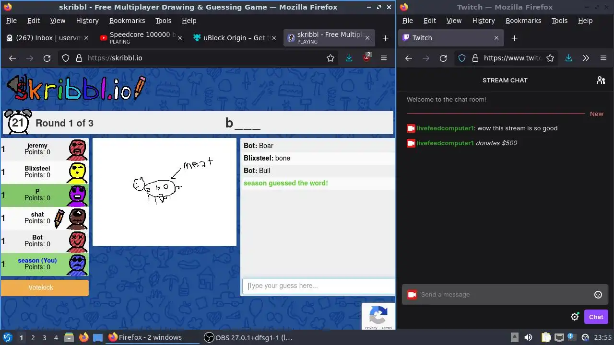Select the Twitch browser tab
Viewport: 614px width, 345px height.
pyautogui.click(x=451, y=38)
